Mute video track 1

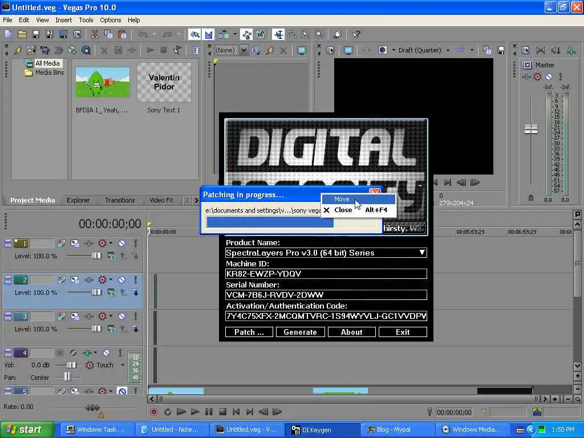[x=122, y=243]
